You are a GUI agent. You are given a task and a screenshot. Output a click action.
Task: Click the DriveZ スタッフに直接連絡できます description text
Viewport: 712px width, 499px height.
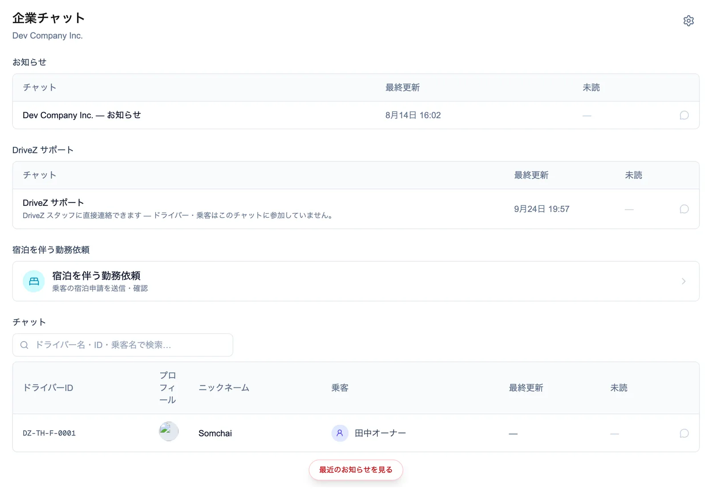[178, 216]
